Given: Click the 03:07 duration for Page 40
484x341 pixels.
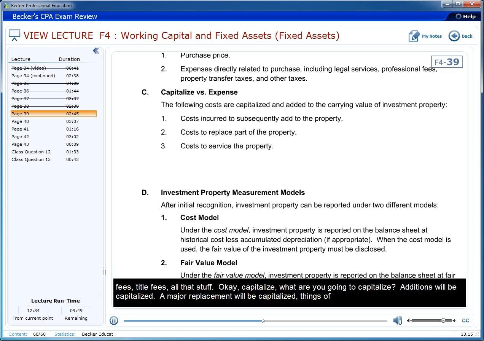Looking at the screenshot, I should click(x=72, y=121).
